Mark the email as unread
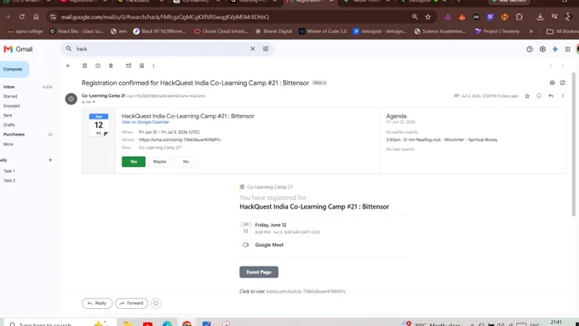The image size is (579, 326). (129, 66)
